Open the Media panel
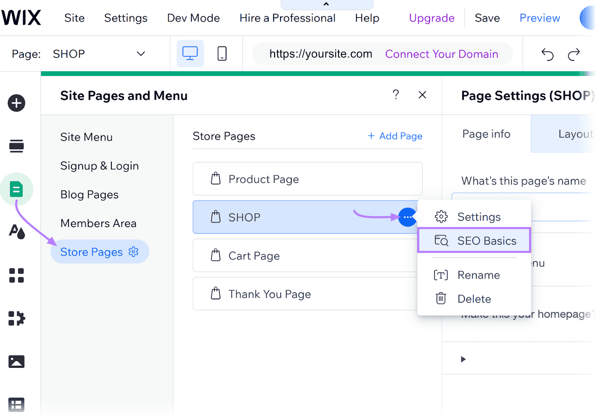 pos(16,361)
